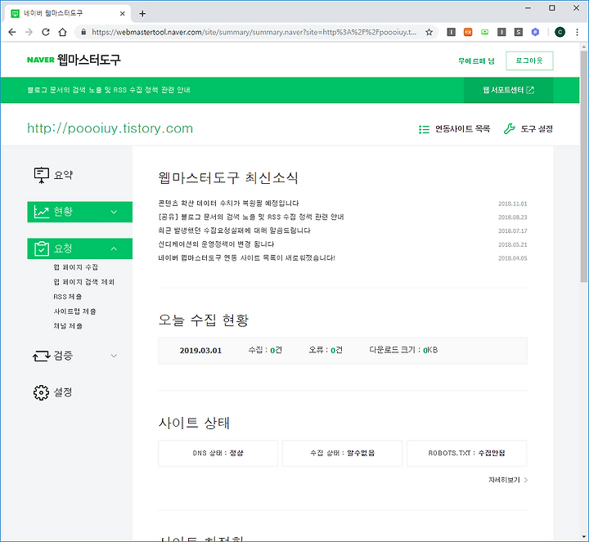Screen dimensions: 589x542
Task: Click the S extension icon
Action: pos(519,32)
